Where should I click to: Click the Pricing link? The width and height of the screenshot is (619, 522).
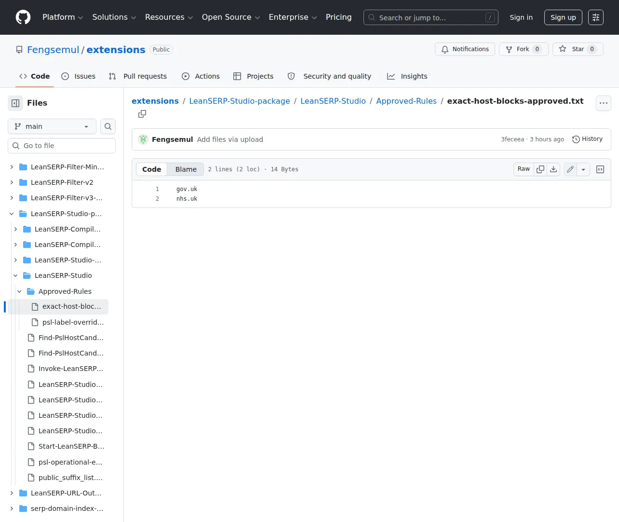pos(338,17)
